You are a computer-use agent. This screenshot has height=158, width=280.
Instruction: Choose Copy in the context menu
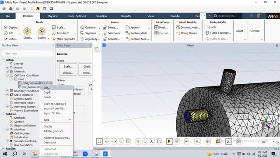pyautogui.click(x=56, y=93)
